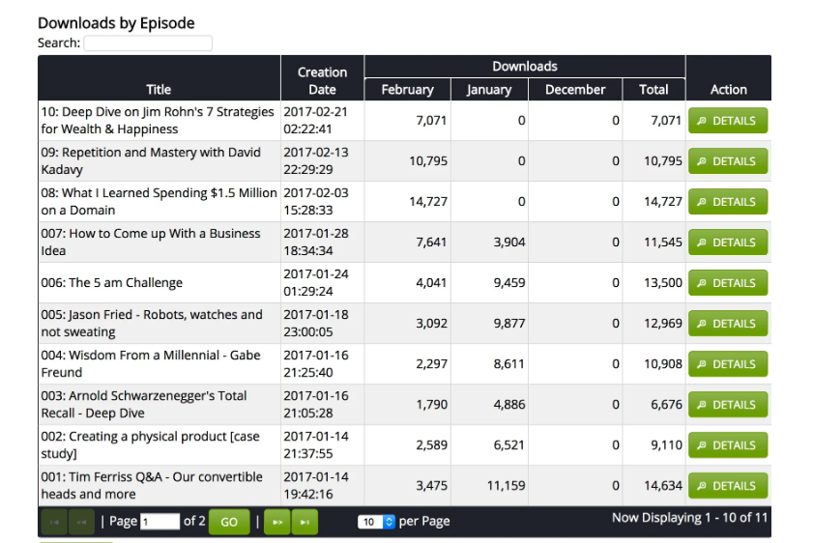Click the page number input field
Viewport: 813px width, 543px height.
point(160,521)
